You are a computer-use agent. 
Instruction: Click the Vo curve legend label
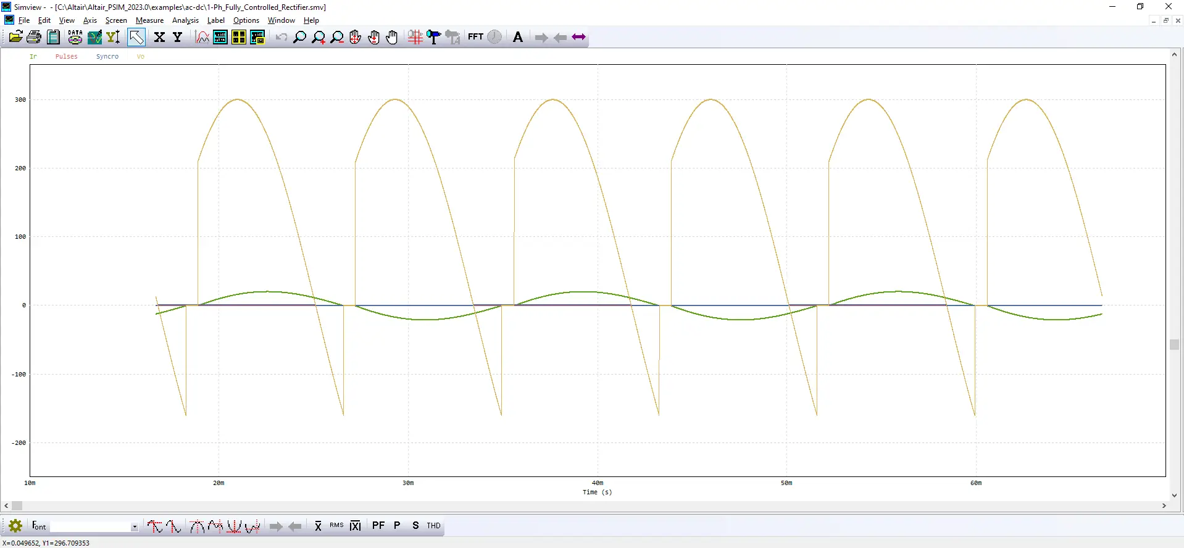(x=141, y=56)
